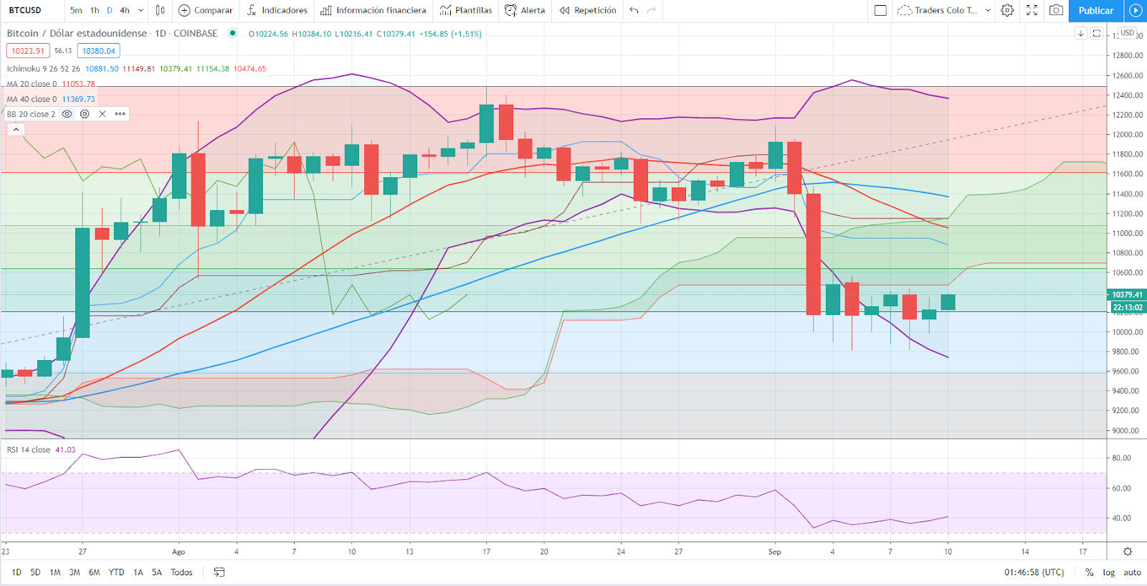Set date range to Todos
Image resolution: width=1147 pixels, height=586 pixels.
coord(181,572)
